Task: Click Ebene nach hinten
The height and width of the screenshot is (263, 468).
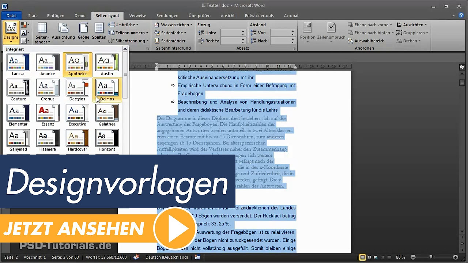Action: [371, 33]
